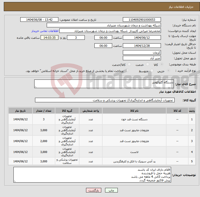Click the resize handle of شرح کلی نیاز box
The height and width of the screenshot is (197, 200).
36,87
